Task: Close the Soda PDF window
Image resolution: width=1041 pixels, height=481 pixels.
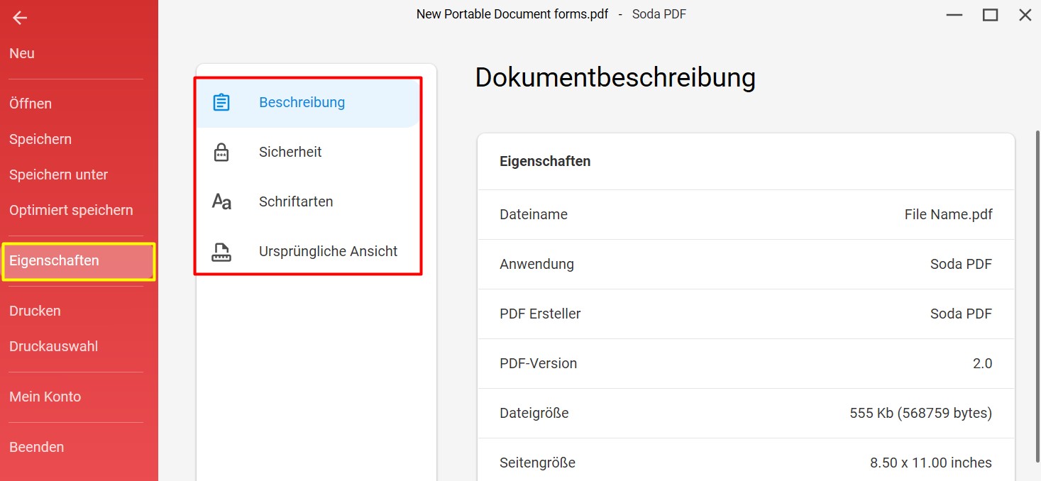Action: pos(1025,14)
